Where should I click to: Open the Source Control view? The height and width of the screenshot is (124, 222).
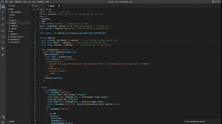(3, 19)
